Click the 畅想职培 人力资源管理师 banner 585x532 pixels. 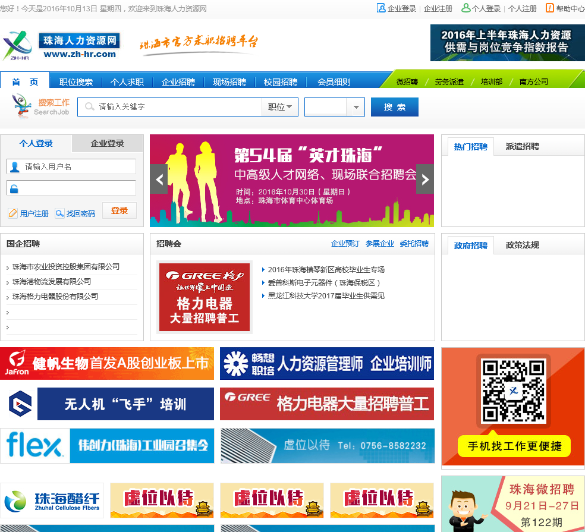click(x=327, y=363)
